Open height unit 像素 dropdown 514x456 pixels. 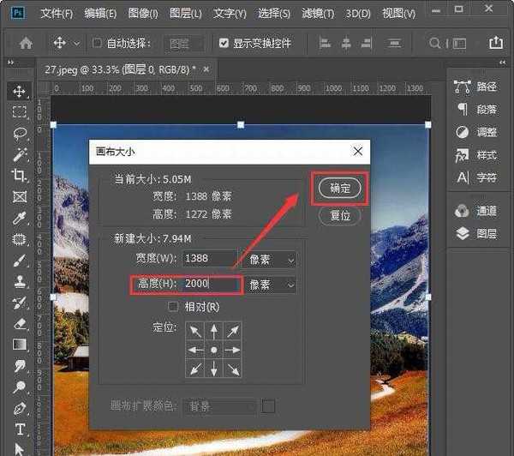pos(271,285)
